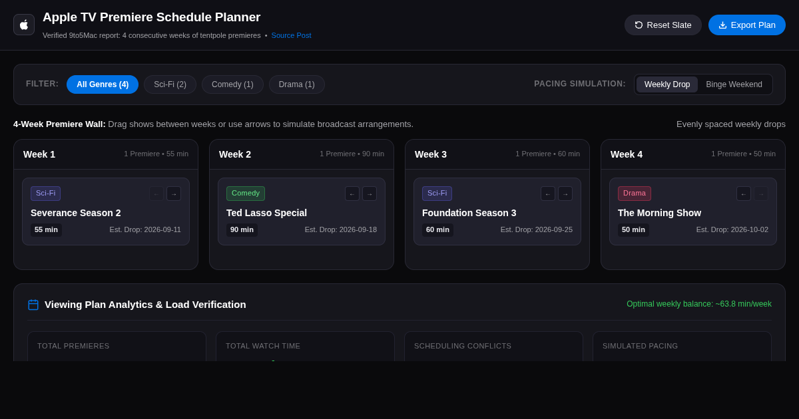Click Week 2 summary '1 Premiere • 90 min'

tap(352, 154)
